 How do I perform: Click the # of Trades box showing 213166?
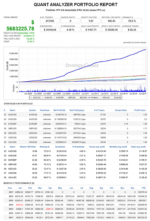(x=50, y=21)
